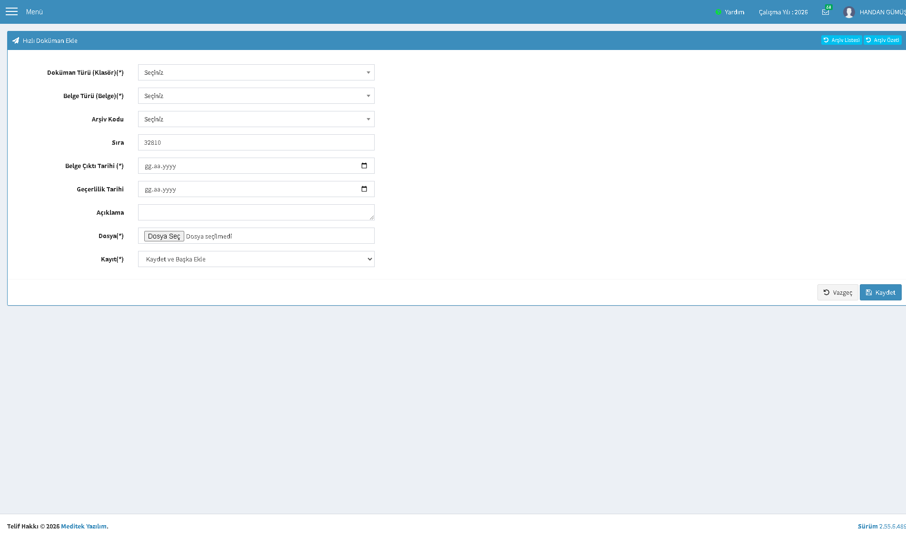Click the Arşiv Listesi refresh button

[841, 40]
